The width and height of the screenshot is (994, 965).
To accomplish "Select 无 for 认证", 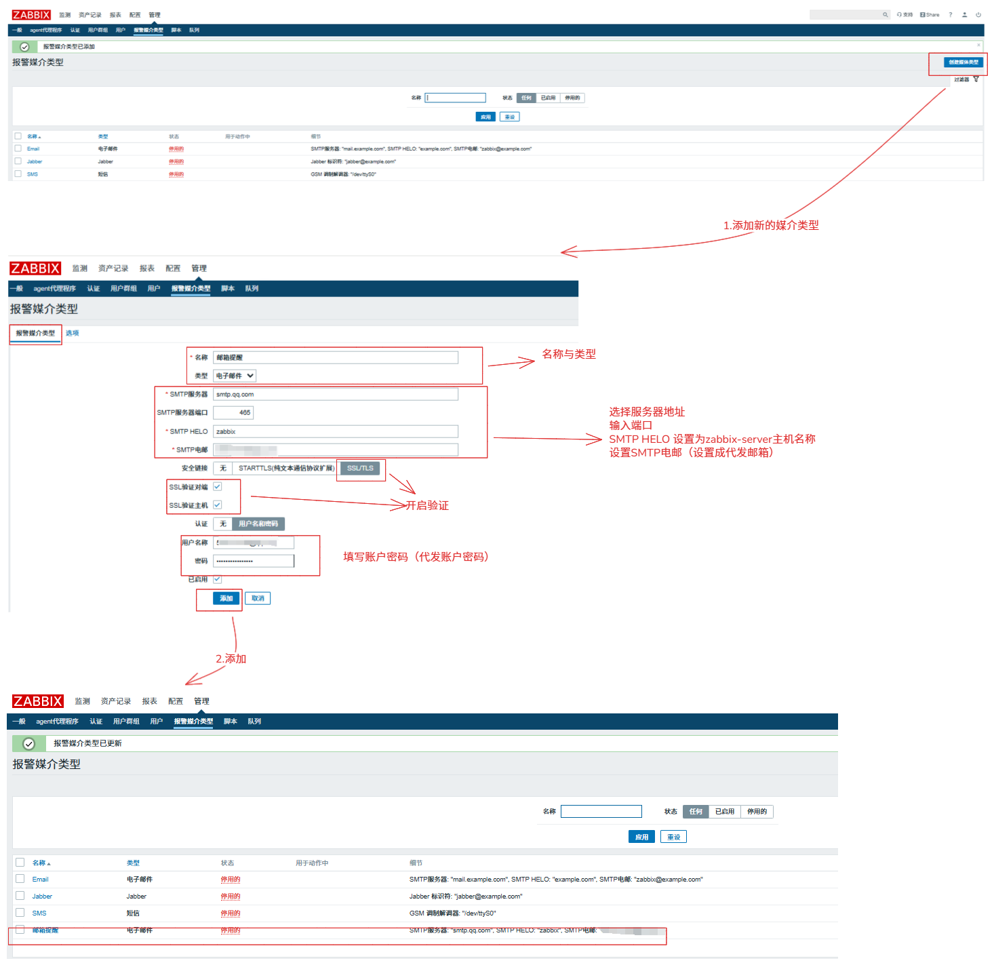I will (x=223, y=524).
